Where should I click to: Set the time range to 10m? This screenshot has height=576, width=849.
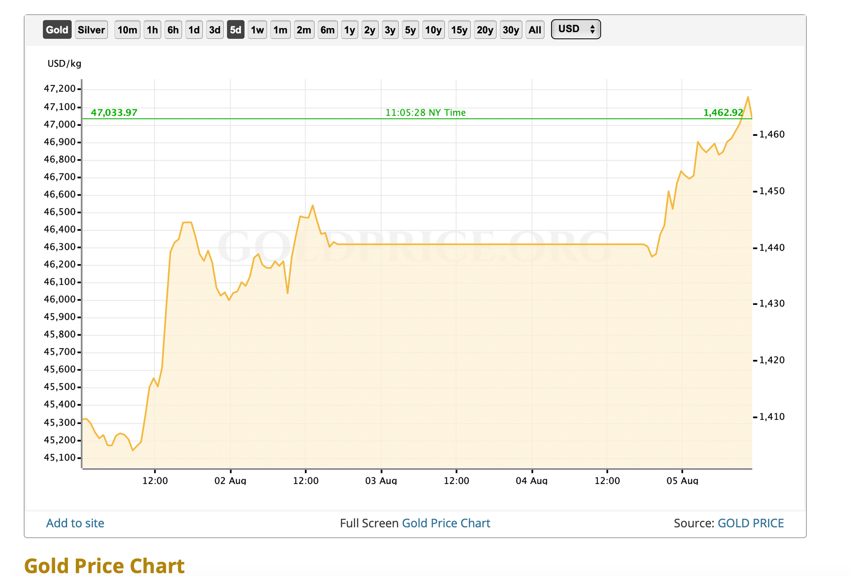[127, 30]
